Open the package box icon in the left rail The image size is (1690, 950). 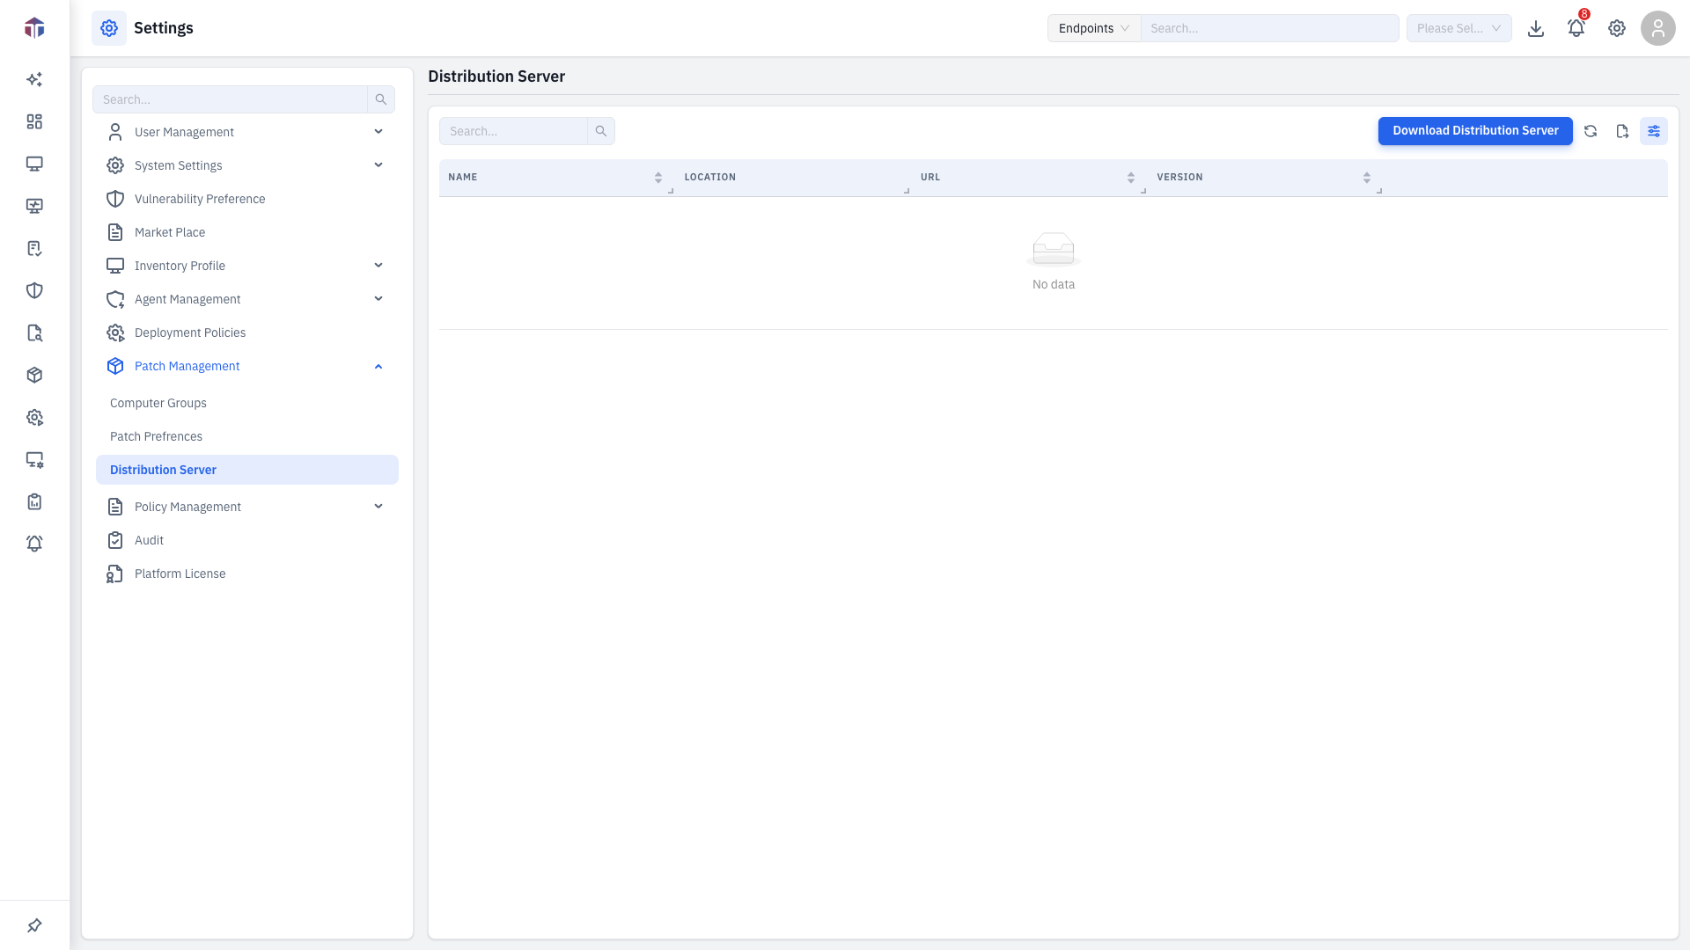[x=34, y=375]
